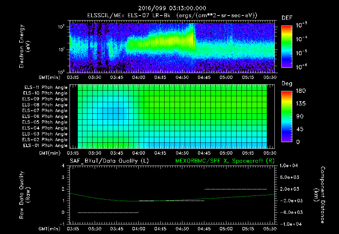
Task: Click the date title 2016/099 03:13:00.000
Action: (x=172, y=8)
